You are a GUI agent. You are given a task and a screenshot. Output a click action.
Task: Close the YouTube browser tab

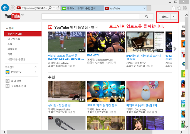coord(144,8)
